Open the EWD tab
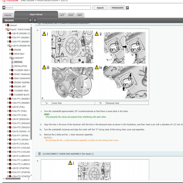The height and width of the screenshot is (183, 183). click(71, 15)
